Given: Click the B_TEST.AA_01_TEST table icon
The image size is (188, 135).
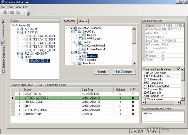Looking at the screenshot, I should tap(26, 36).
